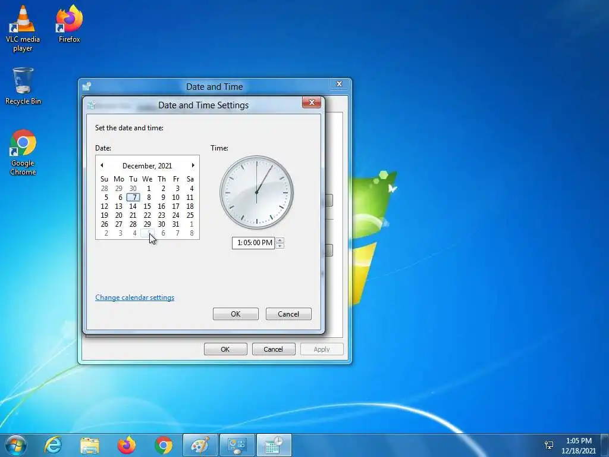The height and width of the screenshot is (457, 609).
Task: Open the Google Chrome desktop shortcut
Action: coord(23,153)
